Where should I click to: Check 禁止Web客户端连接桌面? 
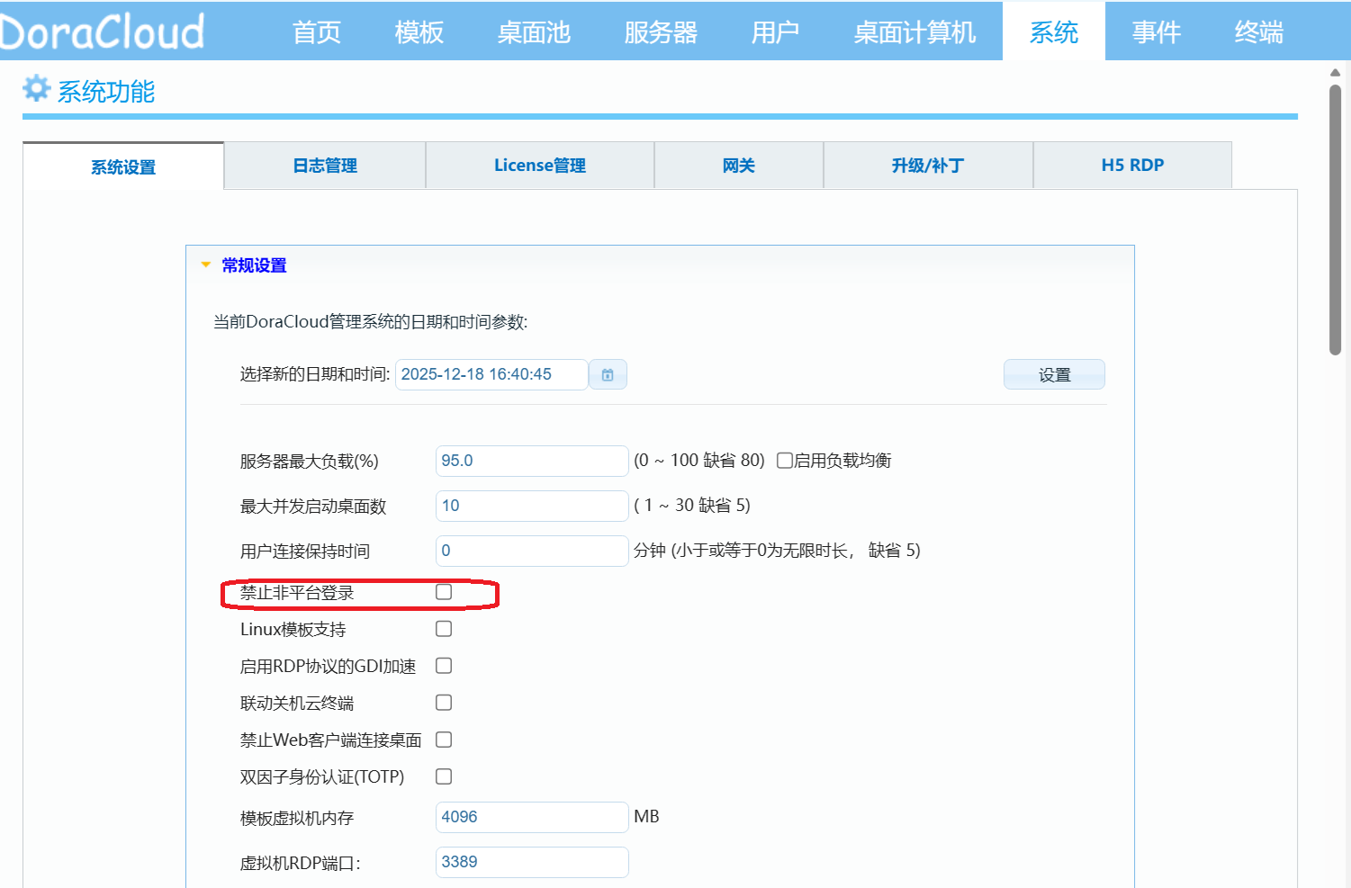[444, 739]
